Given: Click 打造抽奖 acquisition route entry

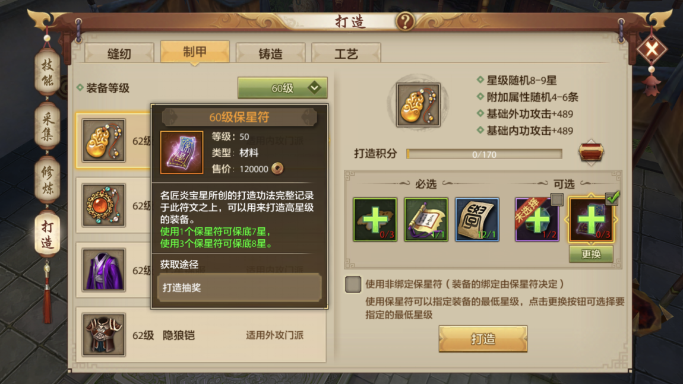Looking at the screenshot, I should tap(239, 287).
